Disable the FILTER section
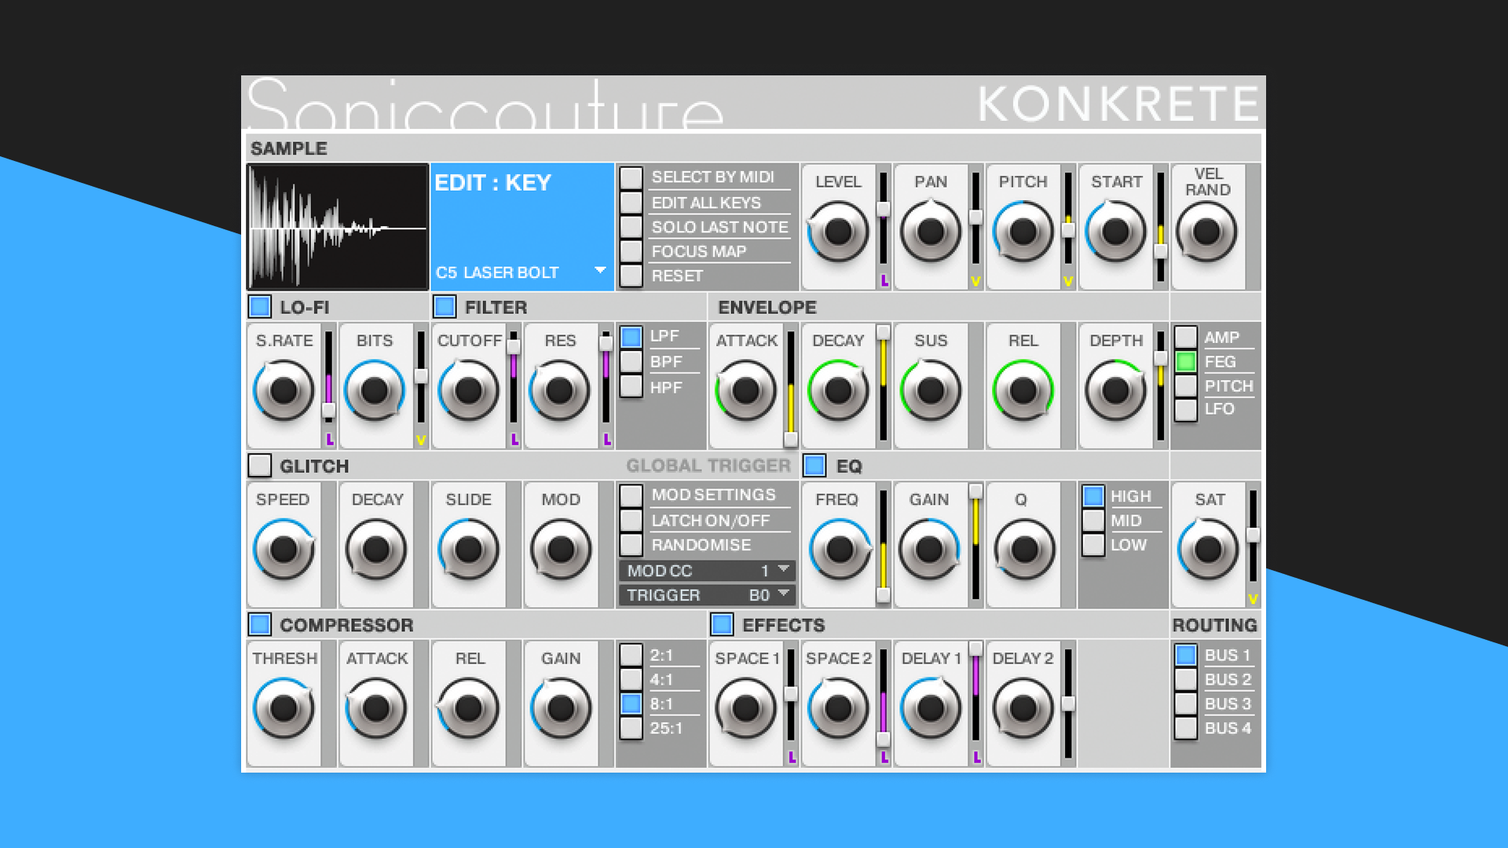Screen dimensions: 1508x848 [446, 307]
